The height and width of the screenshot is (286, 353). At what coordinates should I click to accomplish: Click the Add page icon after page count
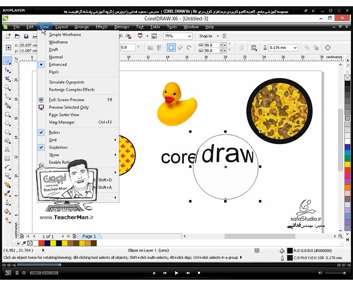[75, 236]
